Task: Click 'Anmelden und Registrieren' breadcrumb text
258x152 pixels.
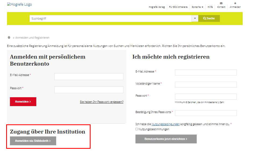Action: 32,38
